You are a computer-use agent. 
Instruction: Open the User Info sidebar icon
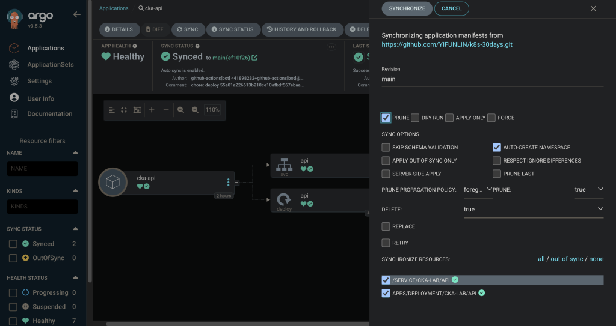click(x=14, y=98)
